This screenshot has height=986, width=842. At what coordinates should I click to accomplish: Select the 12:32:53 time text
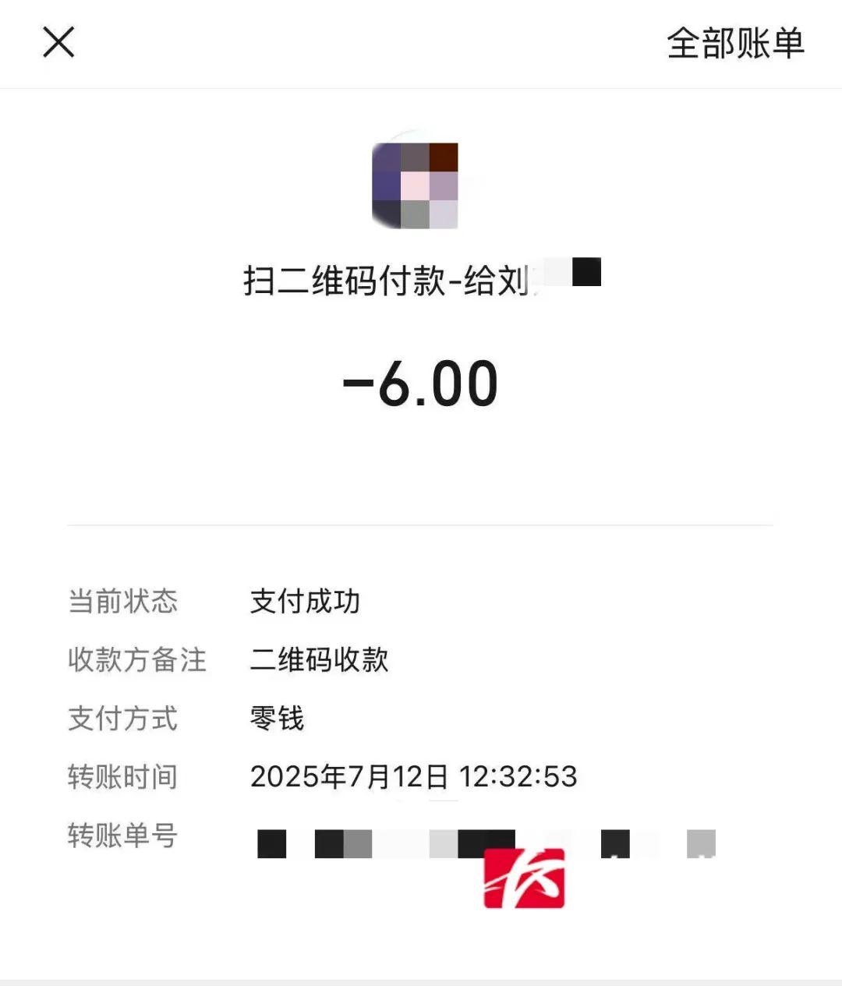point(518,776)
